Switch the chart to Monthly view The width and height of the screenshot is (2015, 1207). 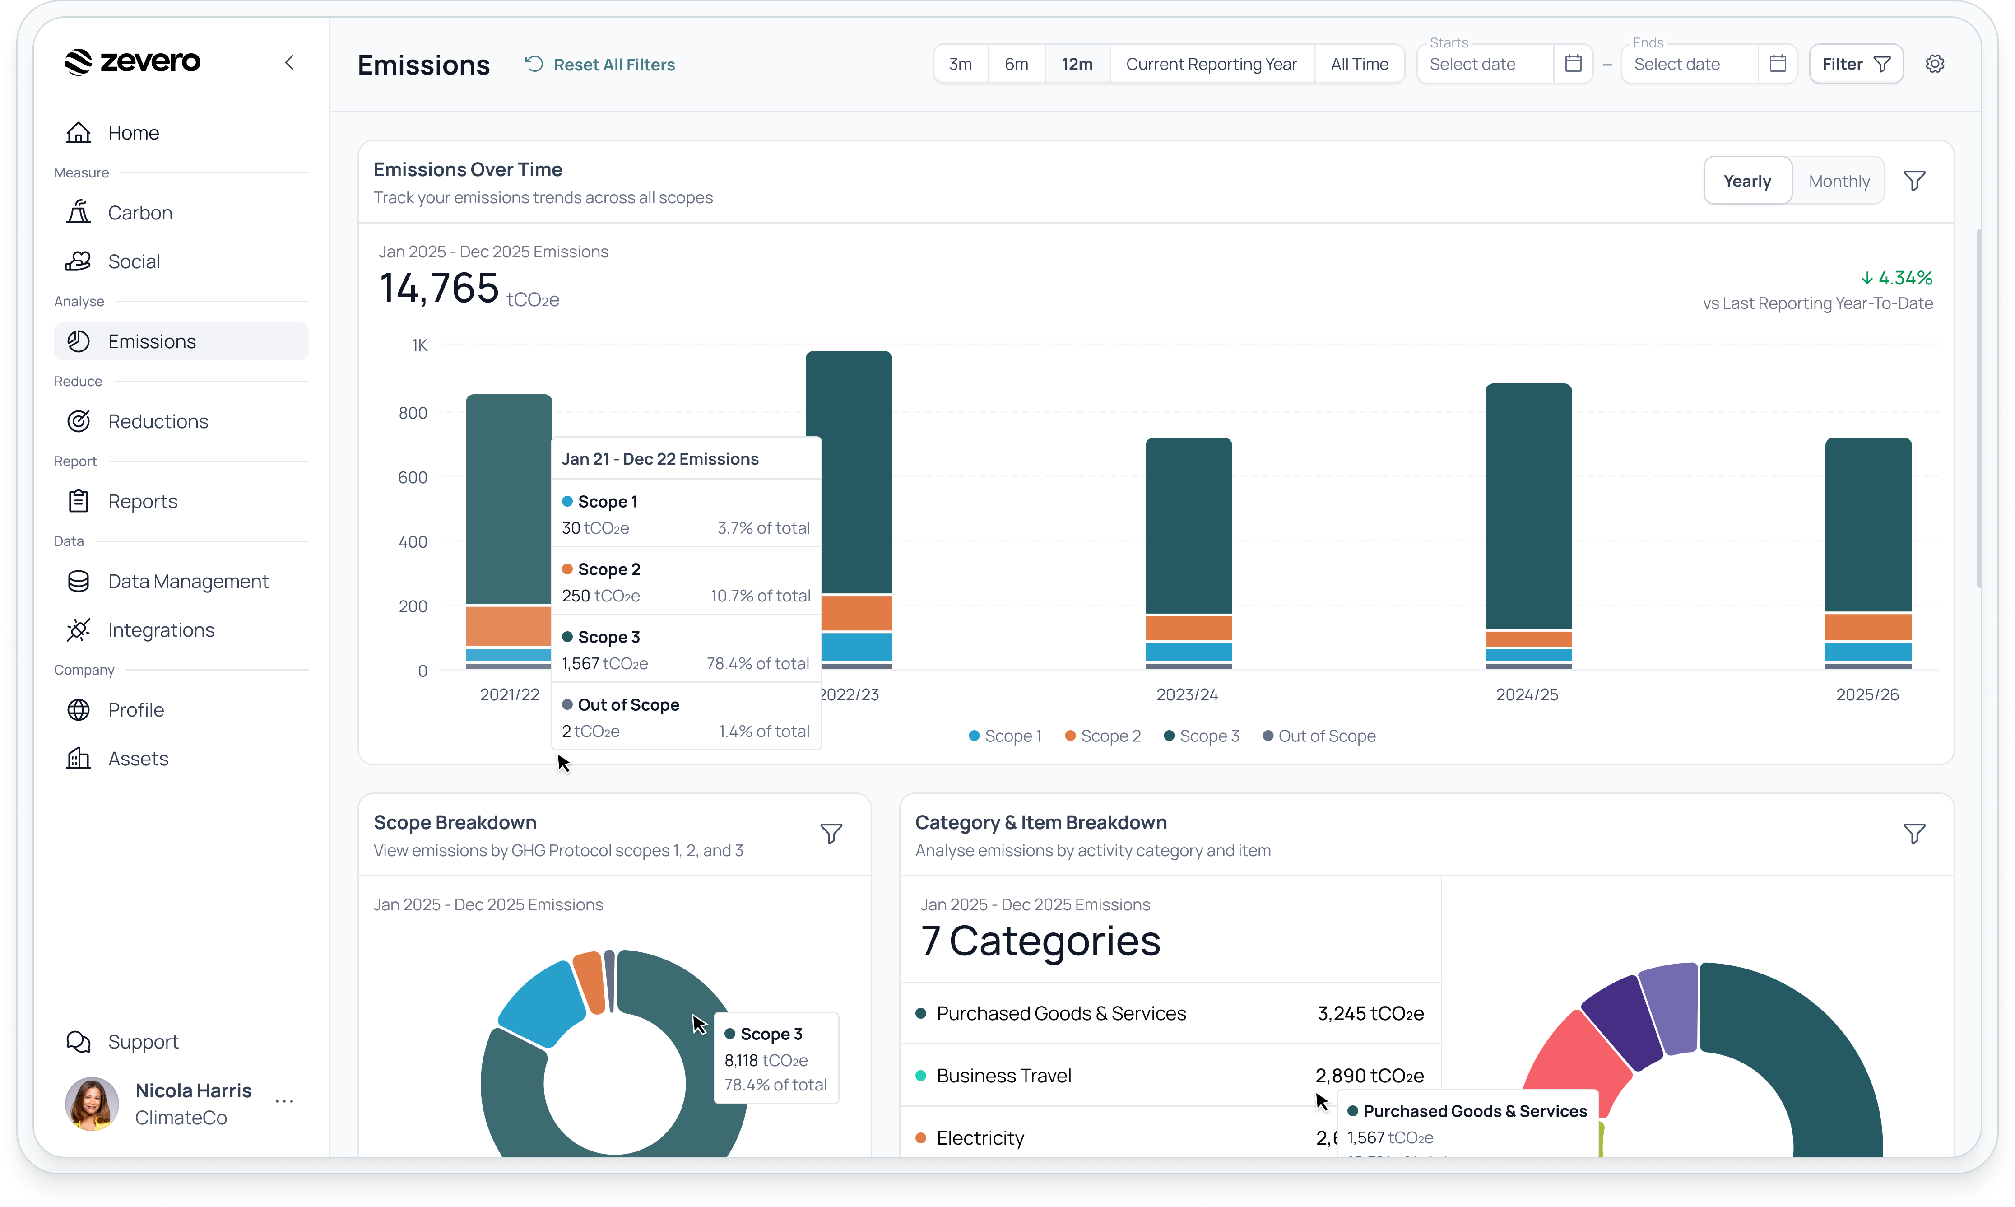(x=1839, y=182)
